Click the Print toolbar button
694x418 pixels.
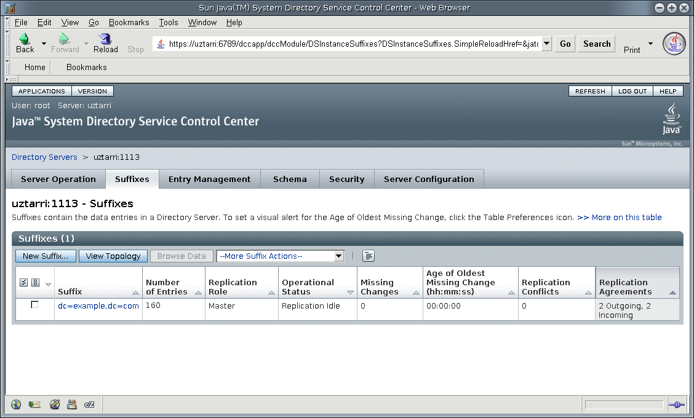click(x=632, y=50)
